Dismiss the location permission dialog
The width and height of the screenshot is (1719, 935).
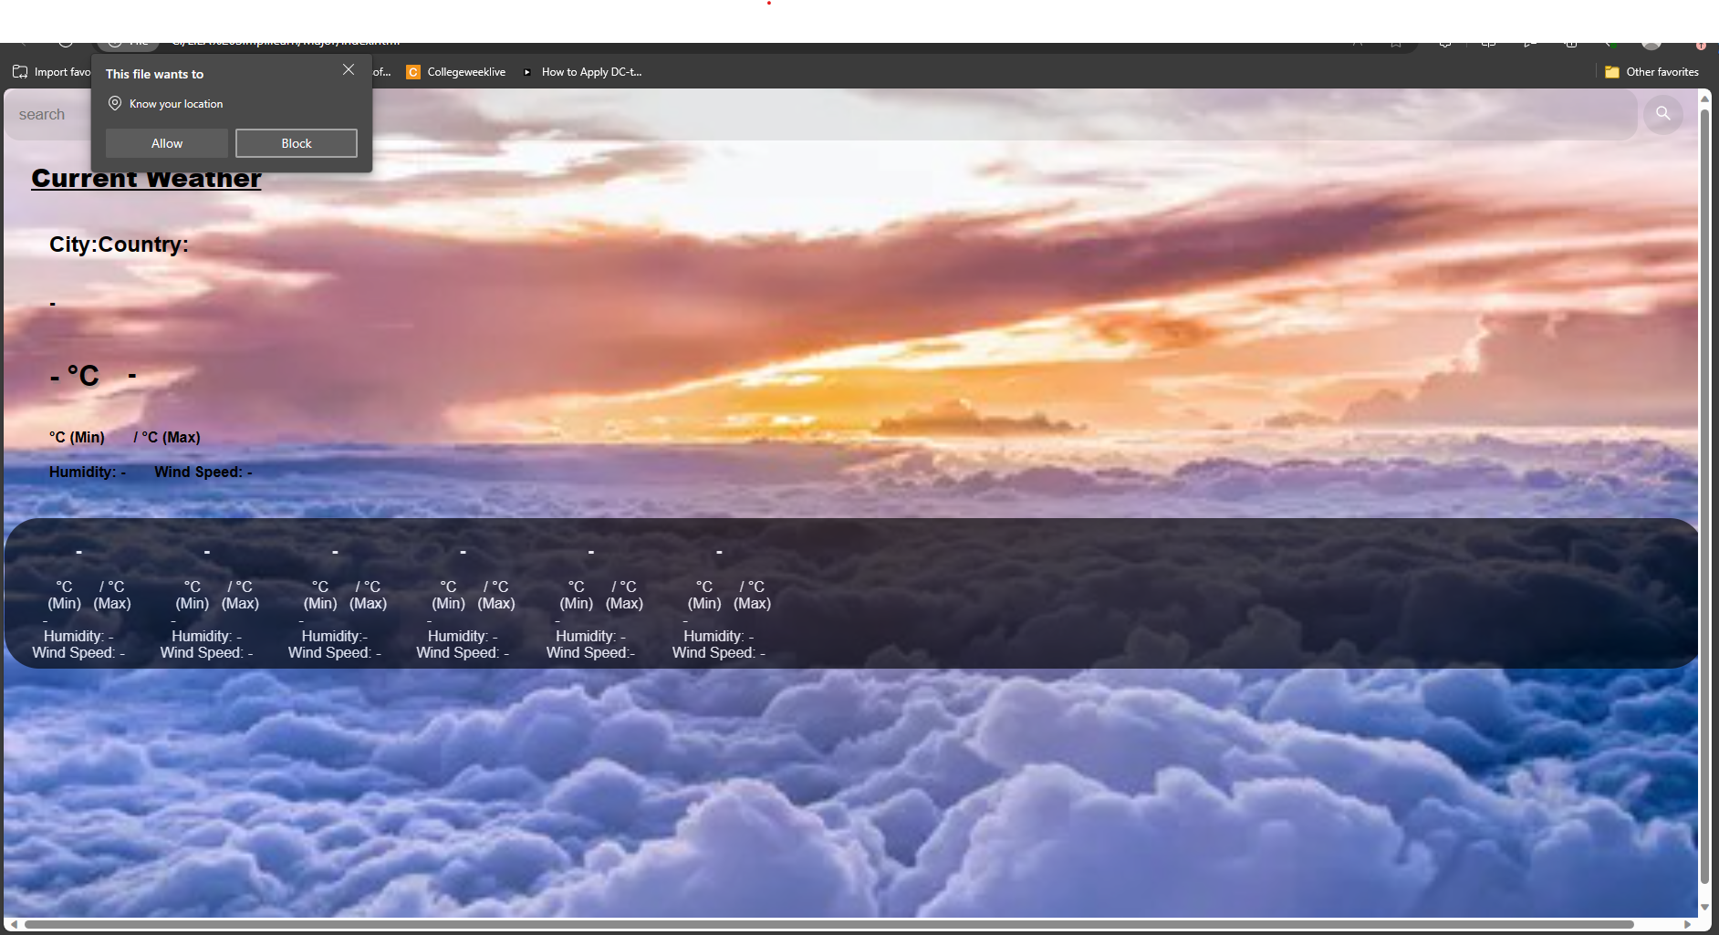(349, 69)
